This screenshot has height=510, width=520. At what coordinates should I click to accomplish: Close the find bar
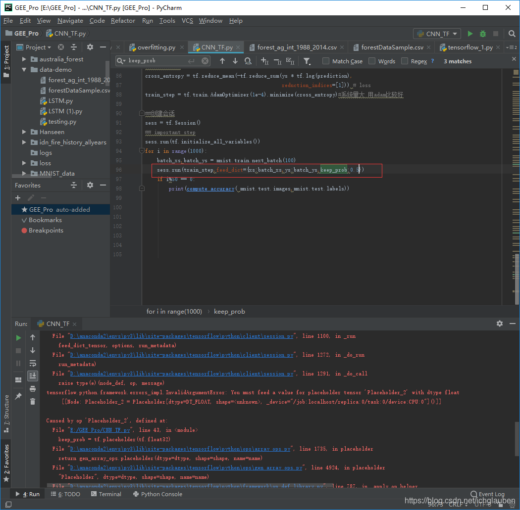point(514,59)
